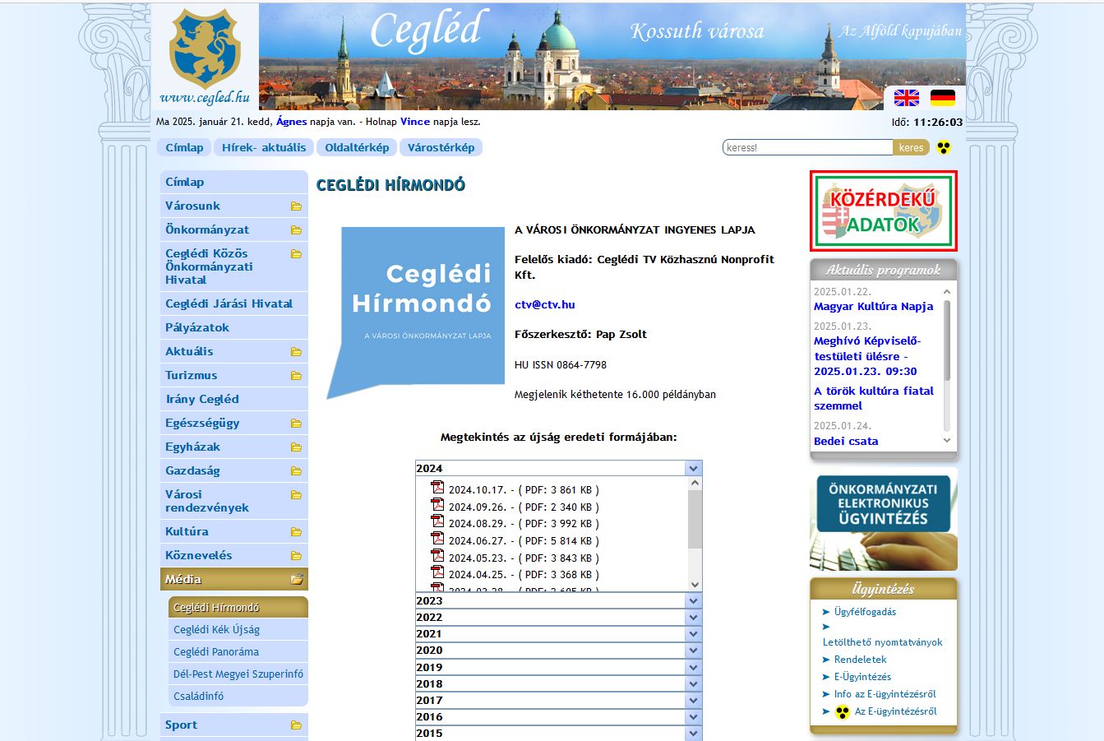This screenshot has width=1104, height=741.
Task: Click folder icon next to Turizmus
Action: (296, 376)
